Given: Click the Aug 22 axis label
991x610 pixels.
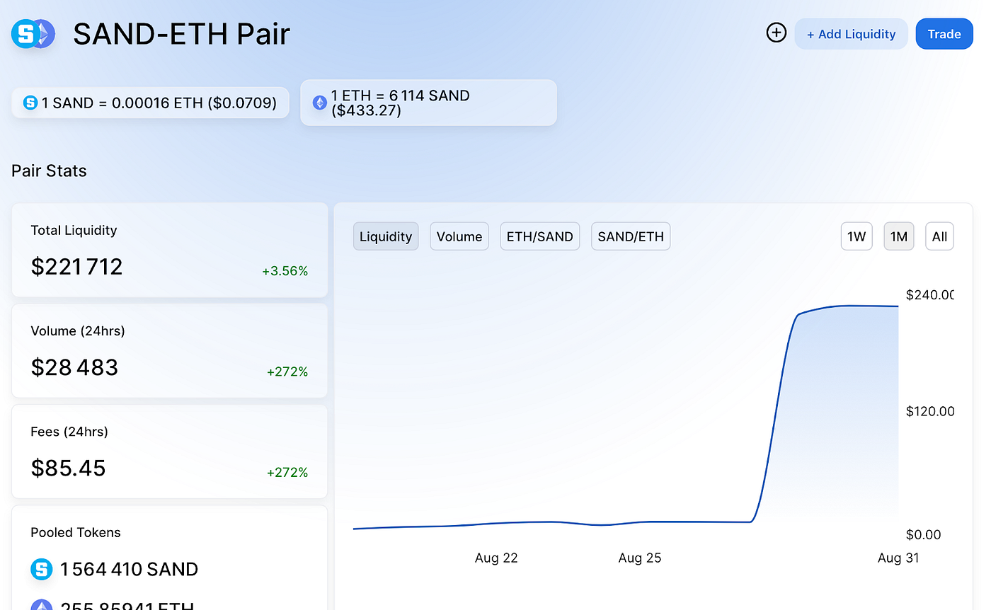Looking at the screenshot, I should pyautogui.click(x=496, y=558).
